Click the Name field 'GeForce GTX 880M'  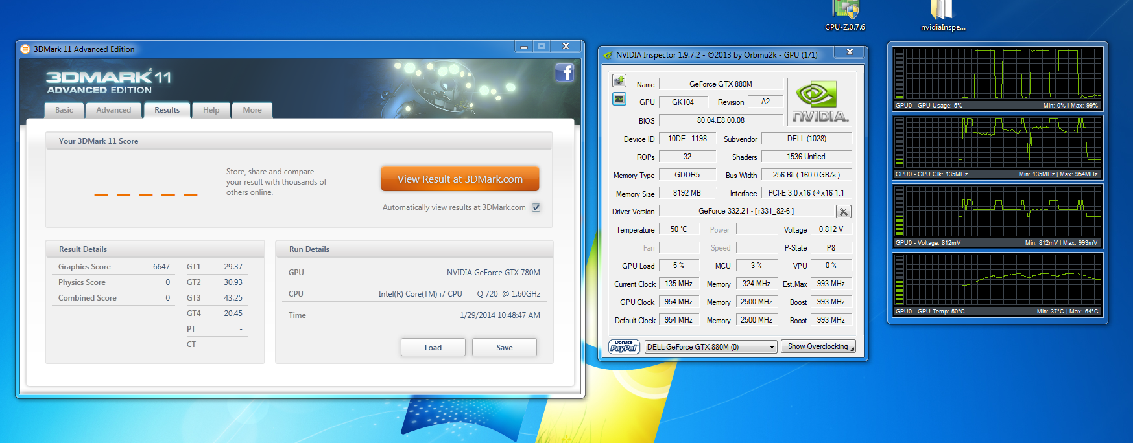point(721,84)
